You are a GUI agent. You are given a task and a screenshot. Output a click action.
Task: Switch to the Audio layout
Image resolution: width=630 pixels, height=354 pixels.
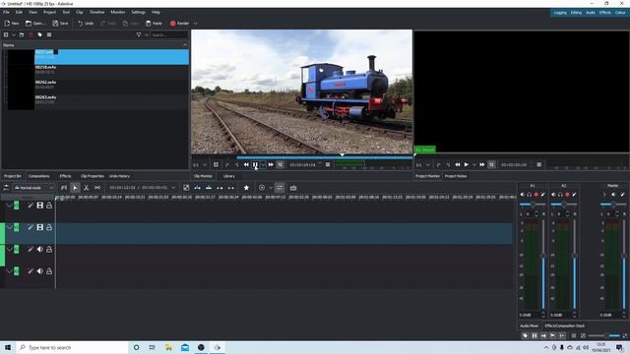pyautogui.click(x=591, y=13)
